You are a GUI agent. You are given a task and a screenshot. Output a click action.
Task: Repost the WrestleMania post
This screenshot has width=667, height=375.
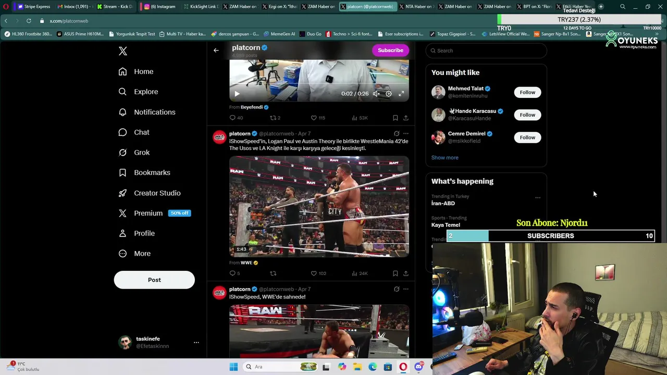273,273
